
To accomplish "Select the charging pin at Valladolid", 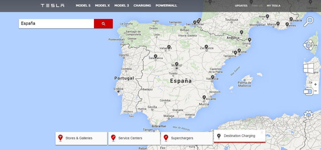I will (169, 47).
